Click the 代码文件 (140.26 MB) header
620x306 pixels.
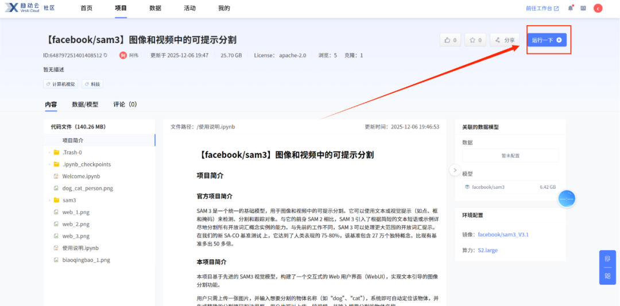[x=78, y=127]
